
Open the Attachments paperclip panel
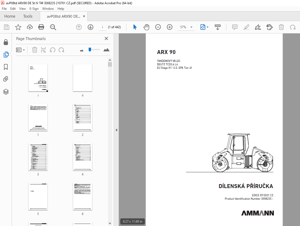tap(6, 79)
